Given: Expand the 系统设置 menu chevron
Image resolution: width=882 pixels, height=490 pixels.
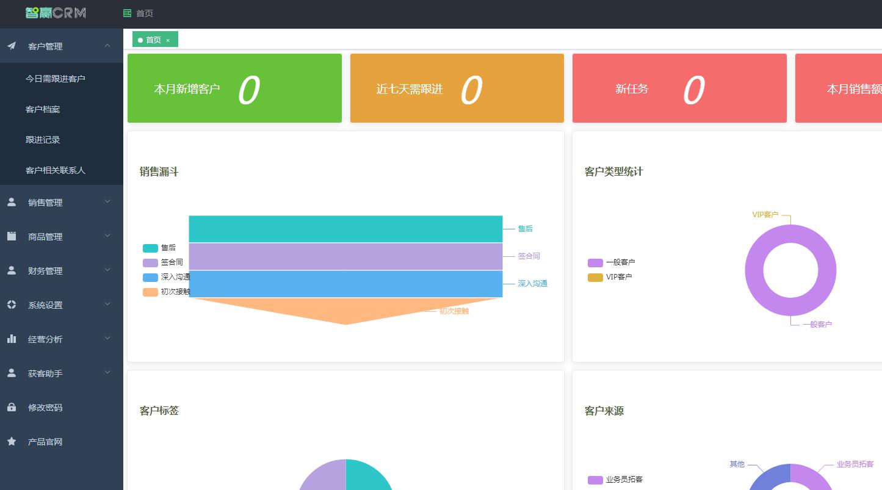Looking at the screenshot, I should [107, 304].
